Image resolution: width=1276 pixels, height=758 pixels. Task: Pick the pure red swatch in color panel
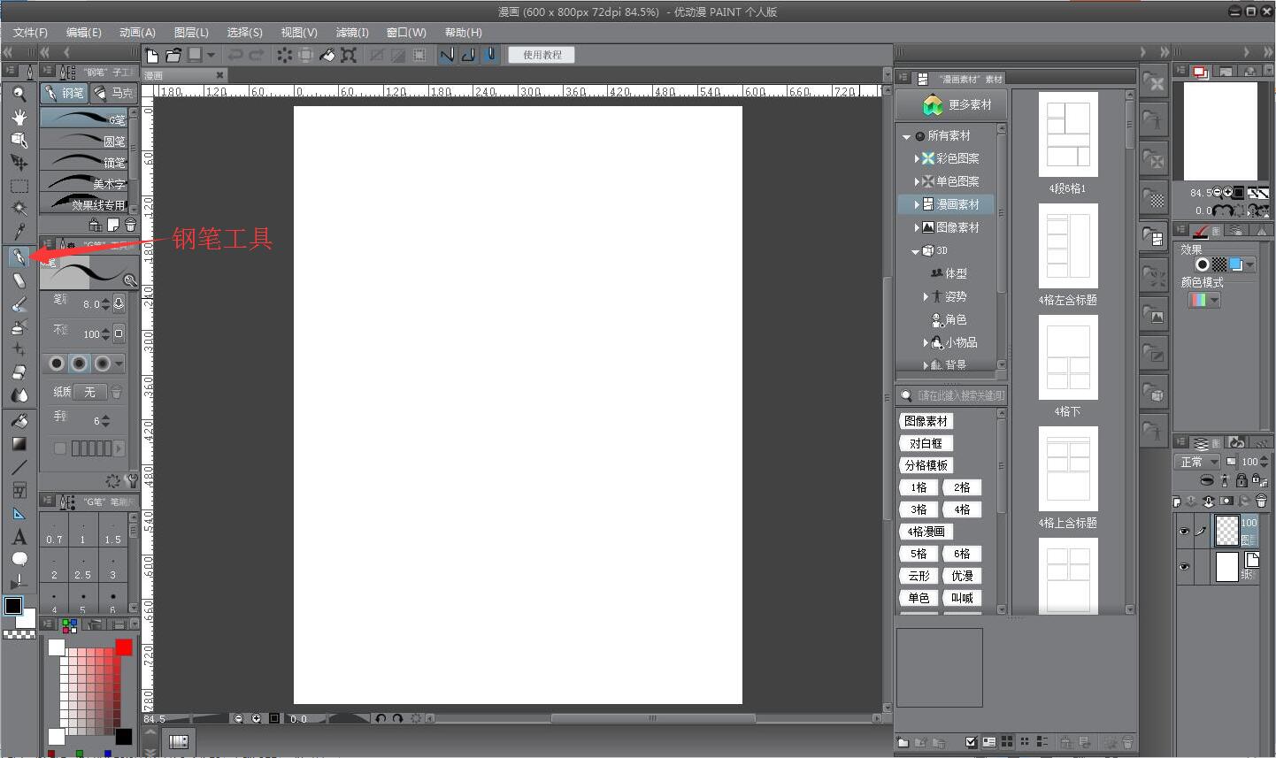(x=124, y=647)
